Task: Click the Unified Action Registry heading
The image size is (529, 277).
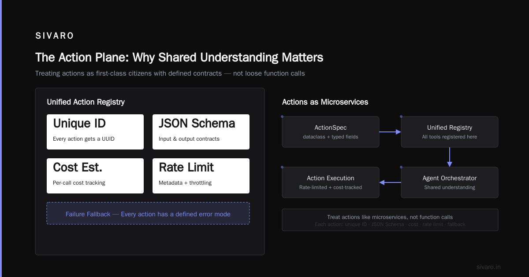Action: tap(86, 102)
